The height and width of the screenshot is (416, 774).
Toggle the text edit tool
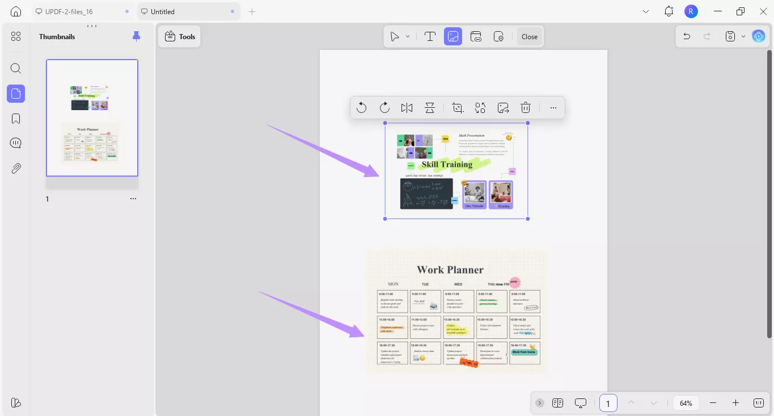click(x=430, y=36)
